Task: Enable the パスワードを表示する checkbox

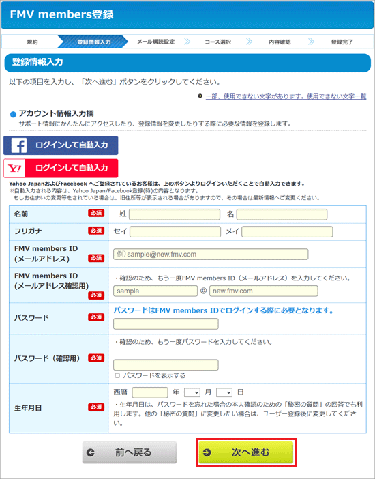Action: click(x=117, y=375)
